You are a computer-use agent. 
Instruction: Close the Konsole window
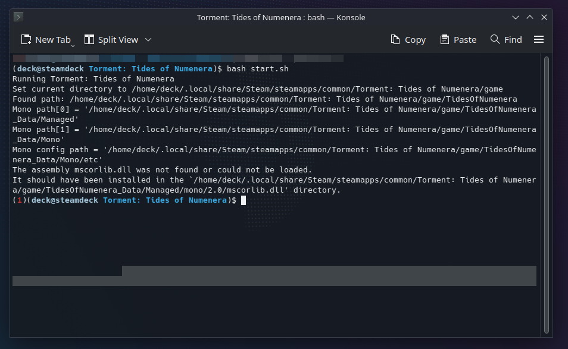coord(544,17)
